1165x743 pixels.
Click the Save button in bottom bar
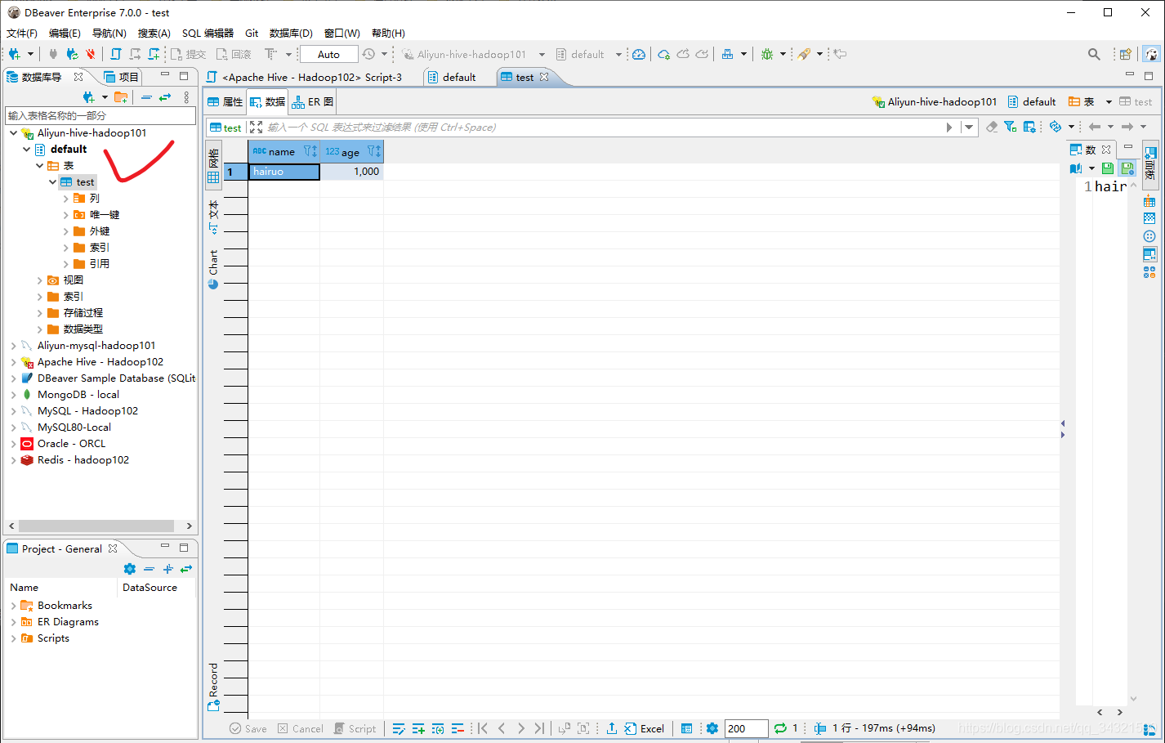tap(248, 728)
